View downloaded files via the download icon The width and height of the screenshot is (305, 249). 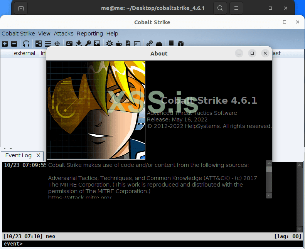coord(79,44)
